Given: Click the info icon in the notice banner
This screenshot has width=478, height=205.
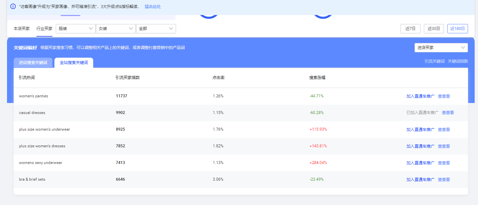Looking at the screenshot, I should [x=13, y=6].
